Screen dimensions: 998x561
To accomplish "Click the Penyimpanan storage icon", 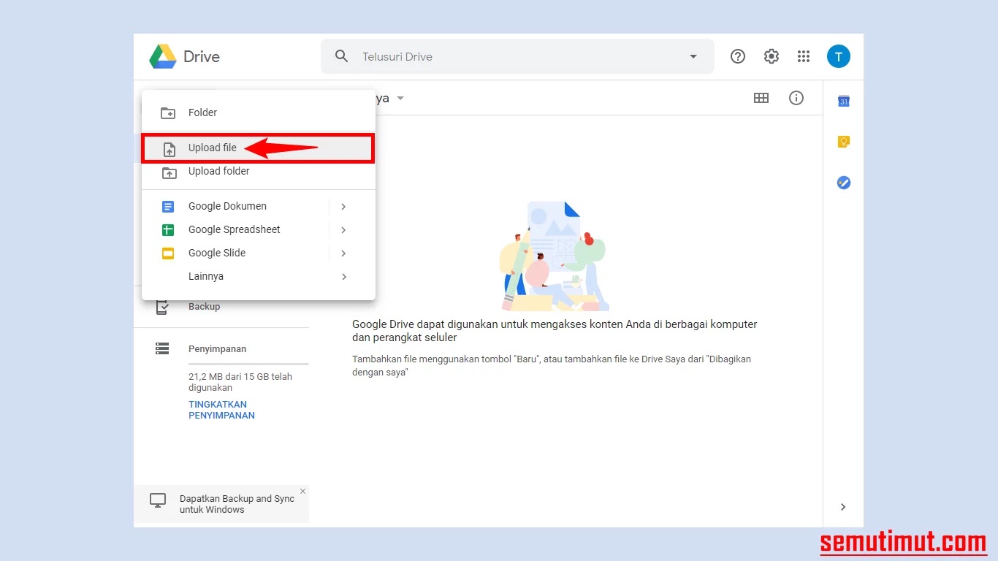I will pyautogui.click(x=162, y=349).
